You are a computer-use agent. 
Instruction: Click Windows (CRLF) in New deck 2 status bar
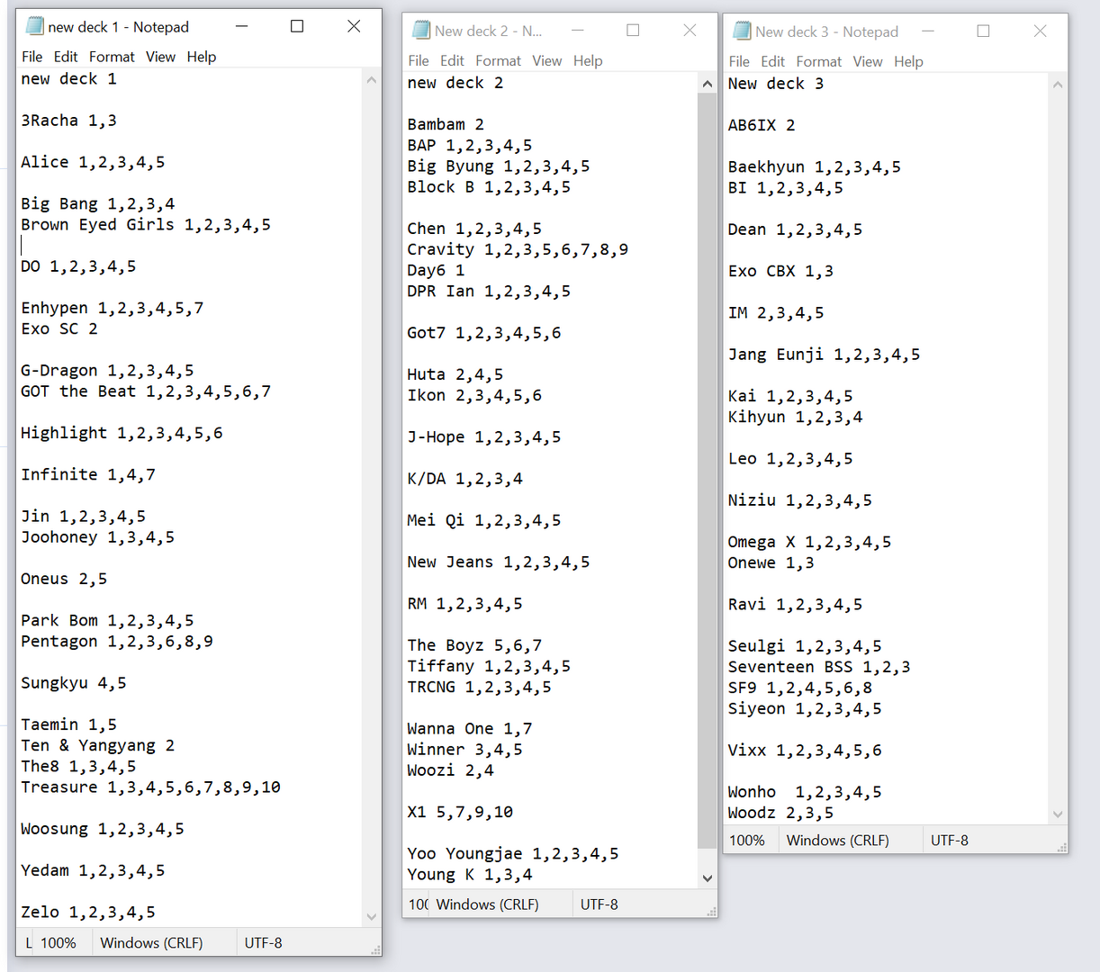coord(488,904)
